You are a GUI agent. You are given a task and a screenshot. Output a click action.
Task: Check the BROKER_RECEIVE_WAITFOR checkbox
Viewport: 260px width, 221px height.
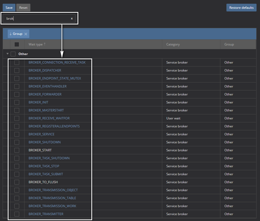pos(17,118)
